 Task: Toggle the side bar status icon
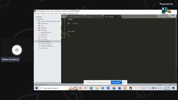click(36, 85)
